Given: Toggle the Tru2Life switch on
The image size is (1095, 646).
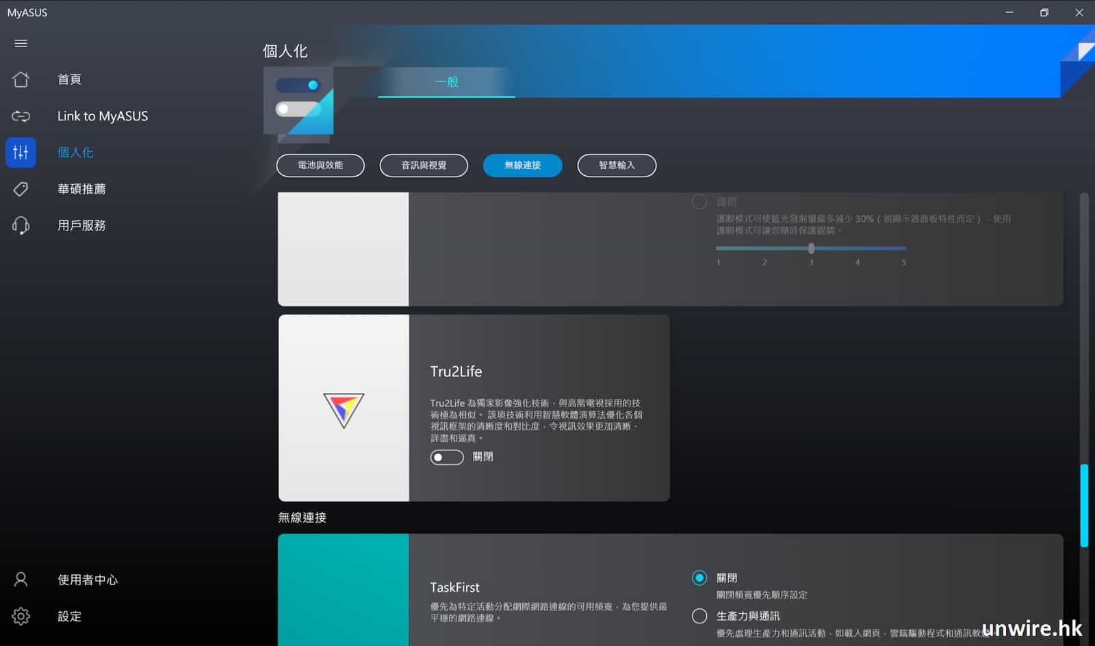Looking at the screenshot, I should [446, 457].
